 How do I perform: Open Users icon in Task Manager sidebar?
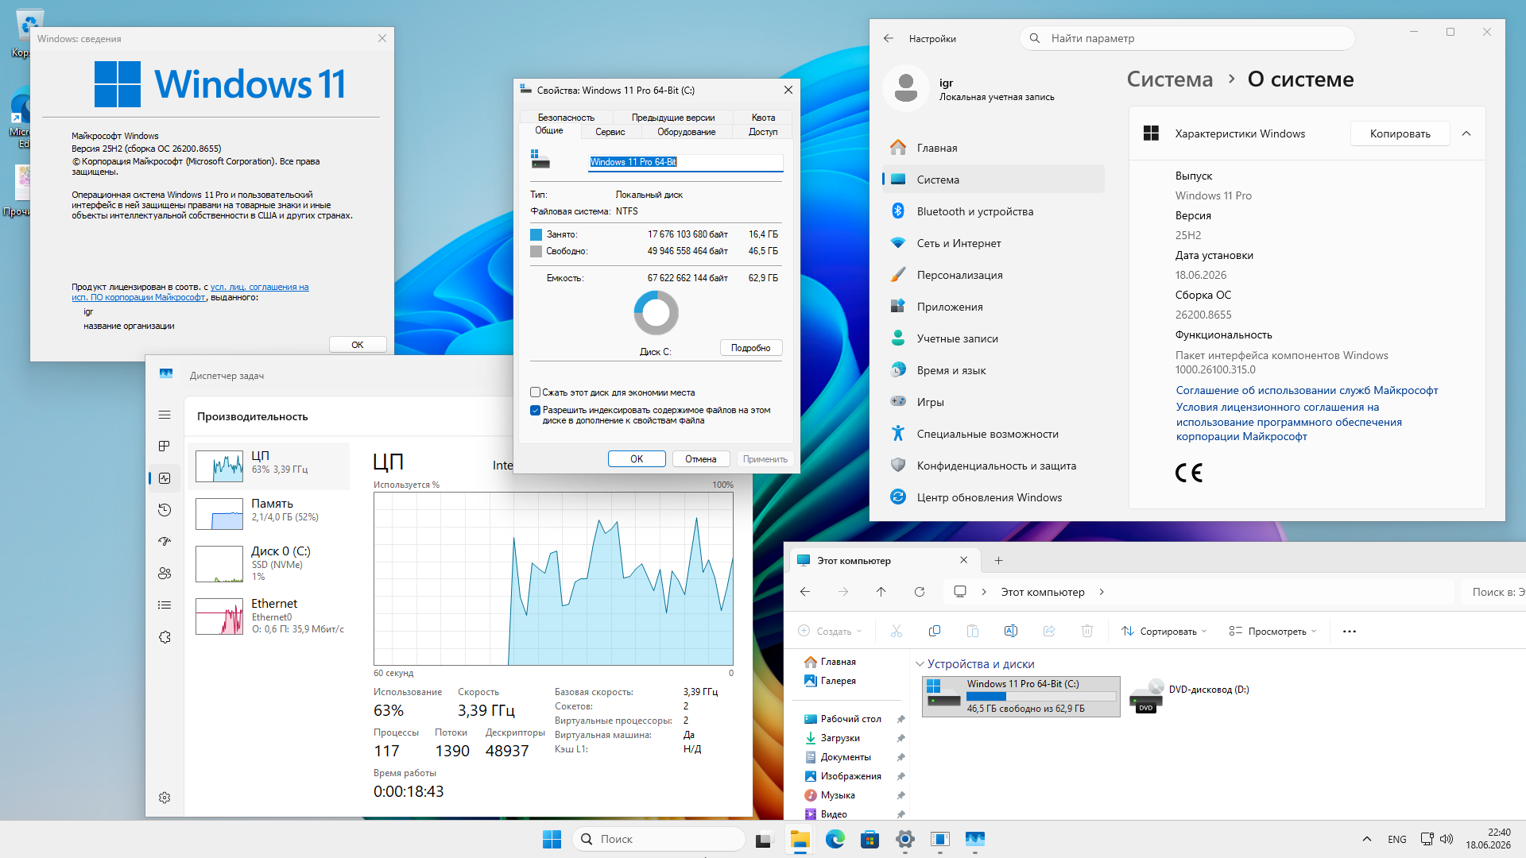coord(165,574)
